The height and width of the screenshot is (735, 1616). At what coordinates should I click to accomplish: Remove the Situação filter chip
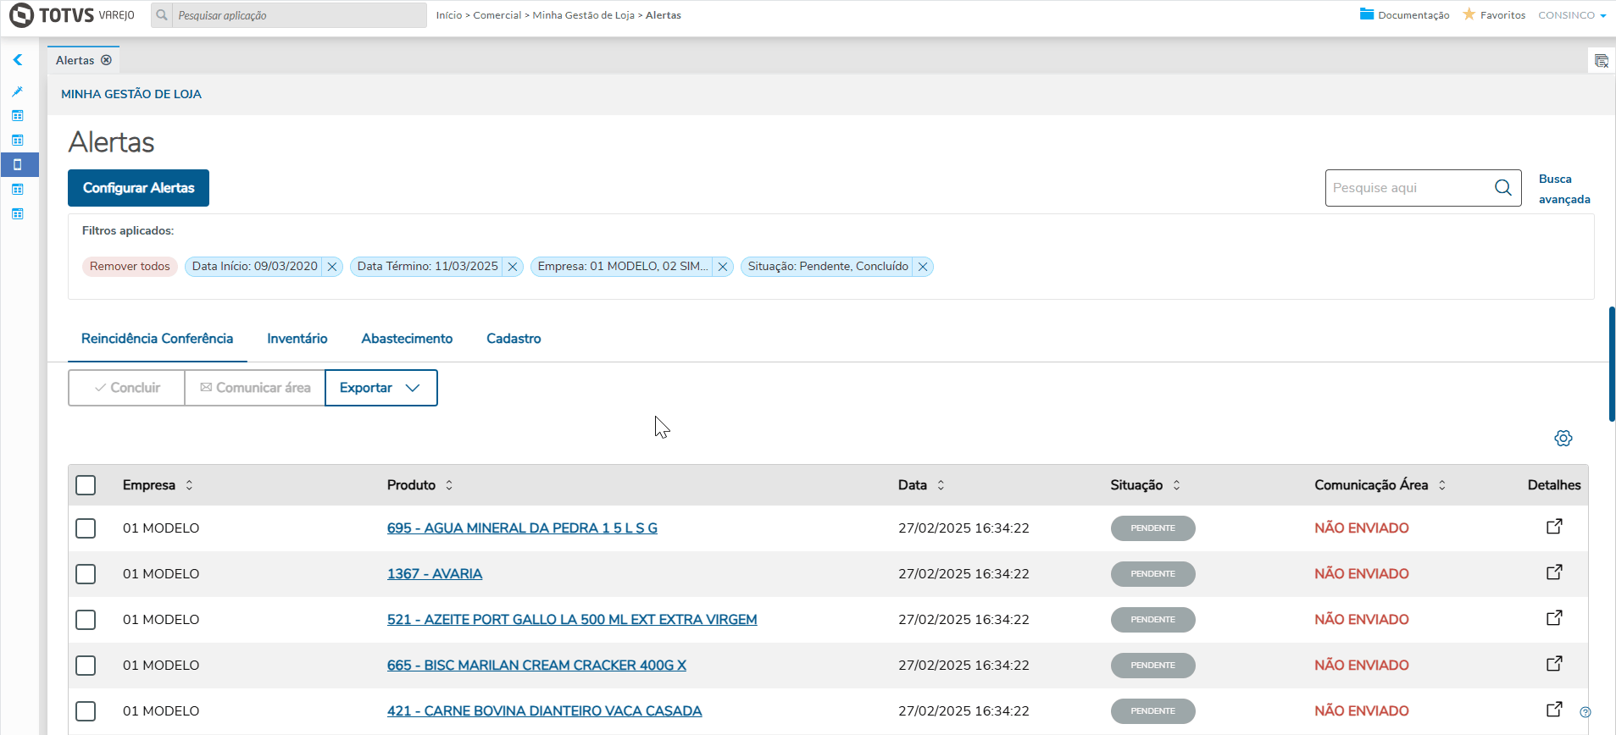(x=923, y=267)
